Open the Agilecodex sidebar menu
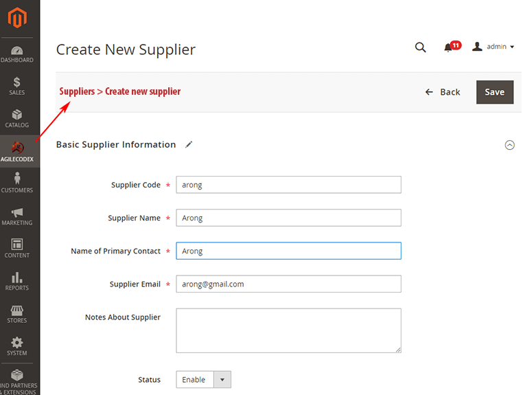 coord(17,151)
